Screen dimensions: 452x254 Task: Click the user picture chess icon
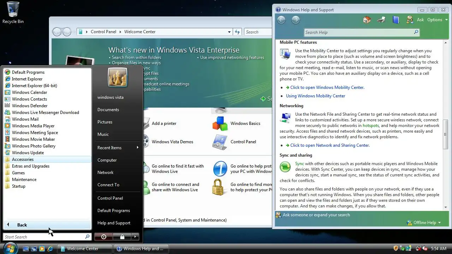click(118, 77)
